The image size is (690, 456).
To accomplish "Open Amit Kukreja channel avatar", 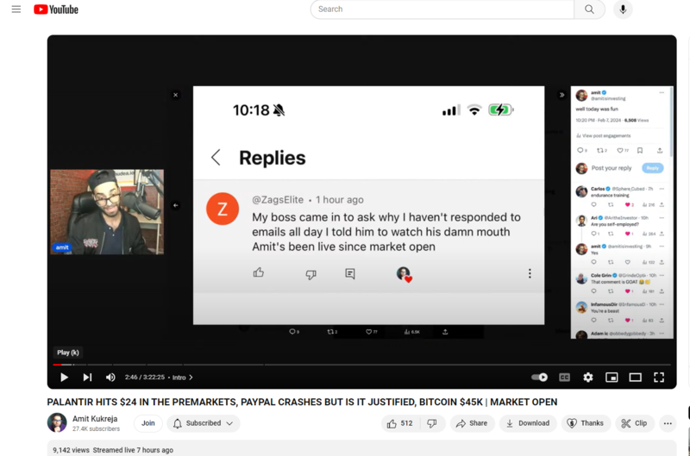I will tap(57, 423).
